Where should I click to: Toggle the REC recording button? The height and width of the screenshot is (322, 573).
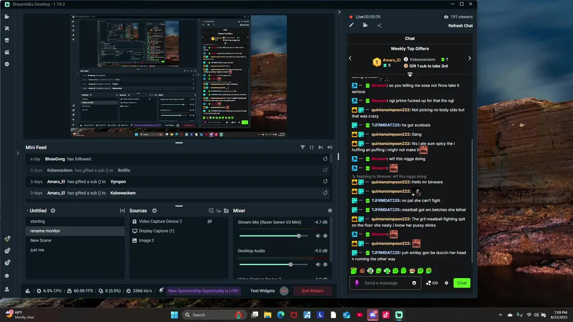(x=284, y=291)
